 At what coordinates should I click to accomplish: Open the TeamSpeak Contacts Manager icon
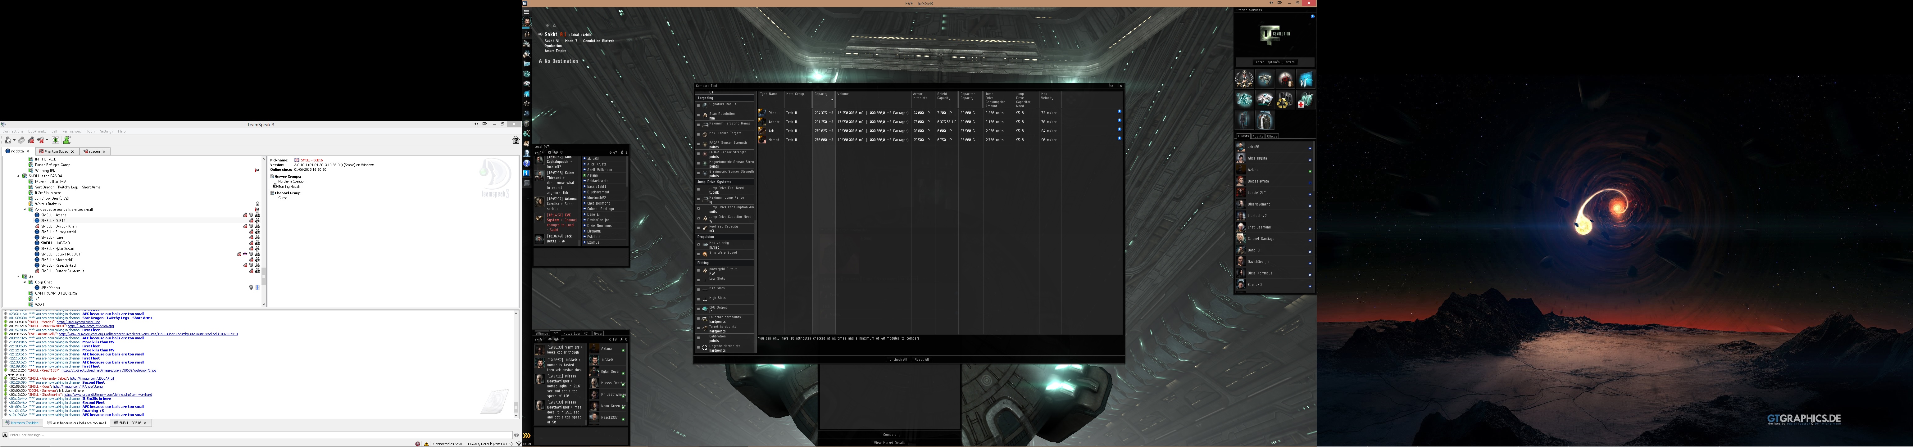67,140
